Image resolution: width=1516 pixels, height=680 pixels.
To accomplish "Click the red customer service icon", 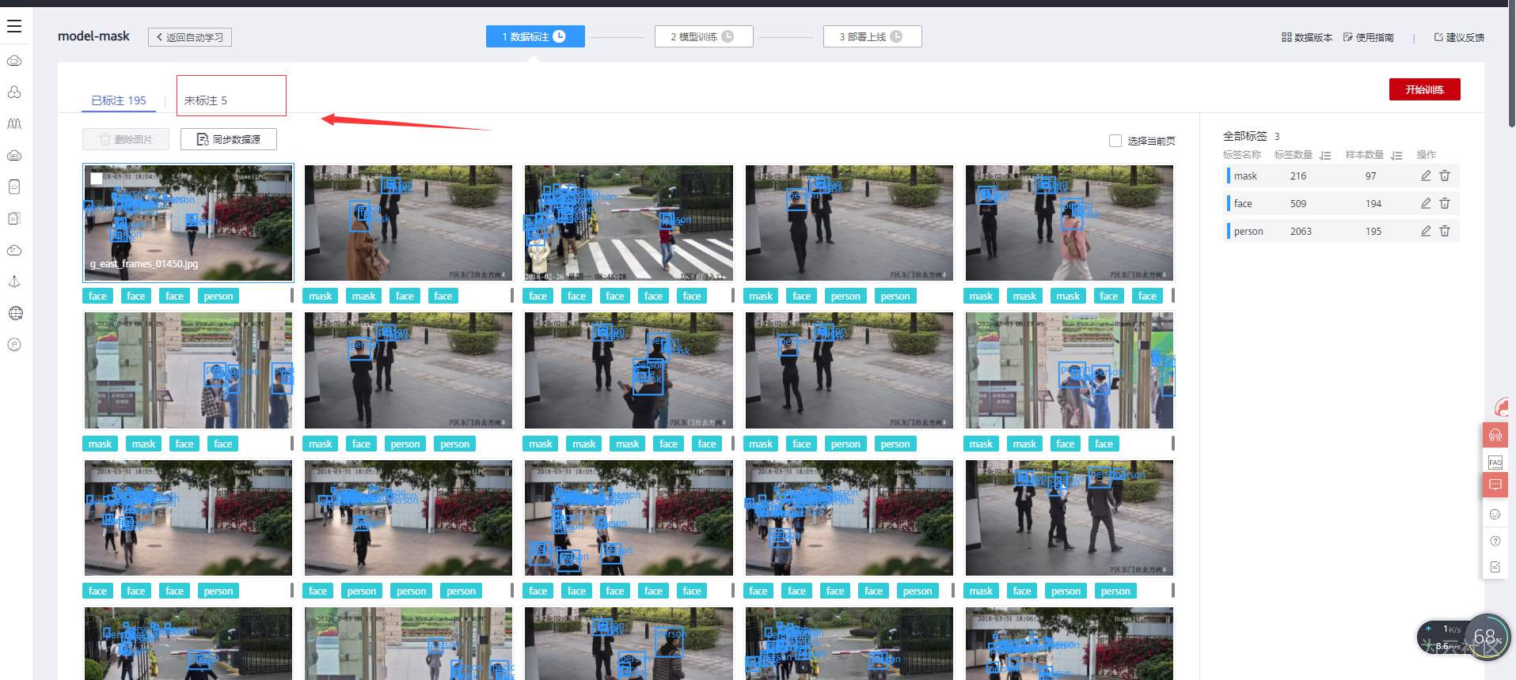I will 1495,435.
